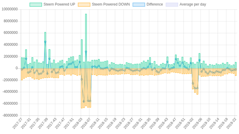Click the x-axis label 2018-15

tap(103, 123)
